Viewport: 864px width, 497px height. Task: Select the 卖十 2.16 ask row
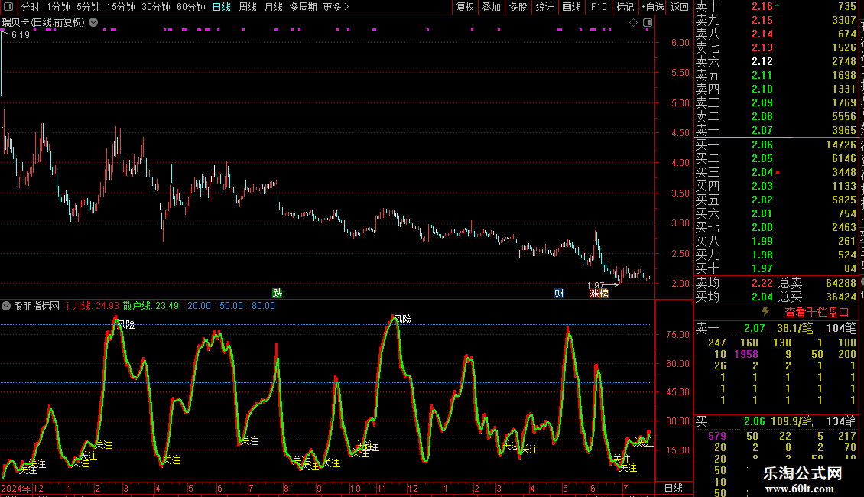tap(776, 6)
